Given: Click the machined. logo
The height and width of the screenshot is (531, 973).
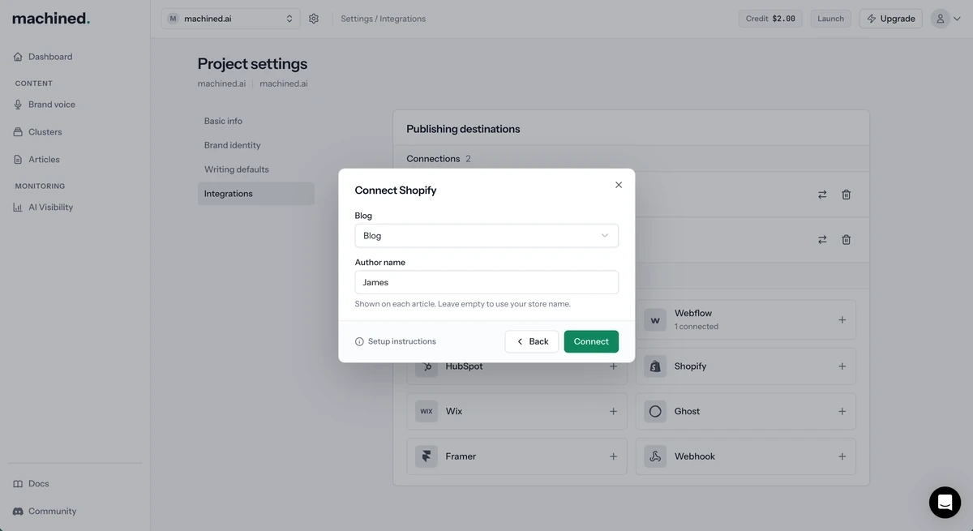Looking at the screenshot, I should (x=51, y=18).
